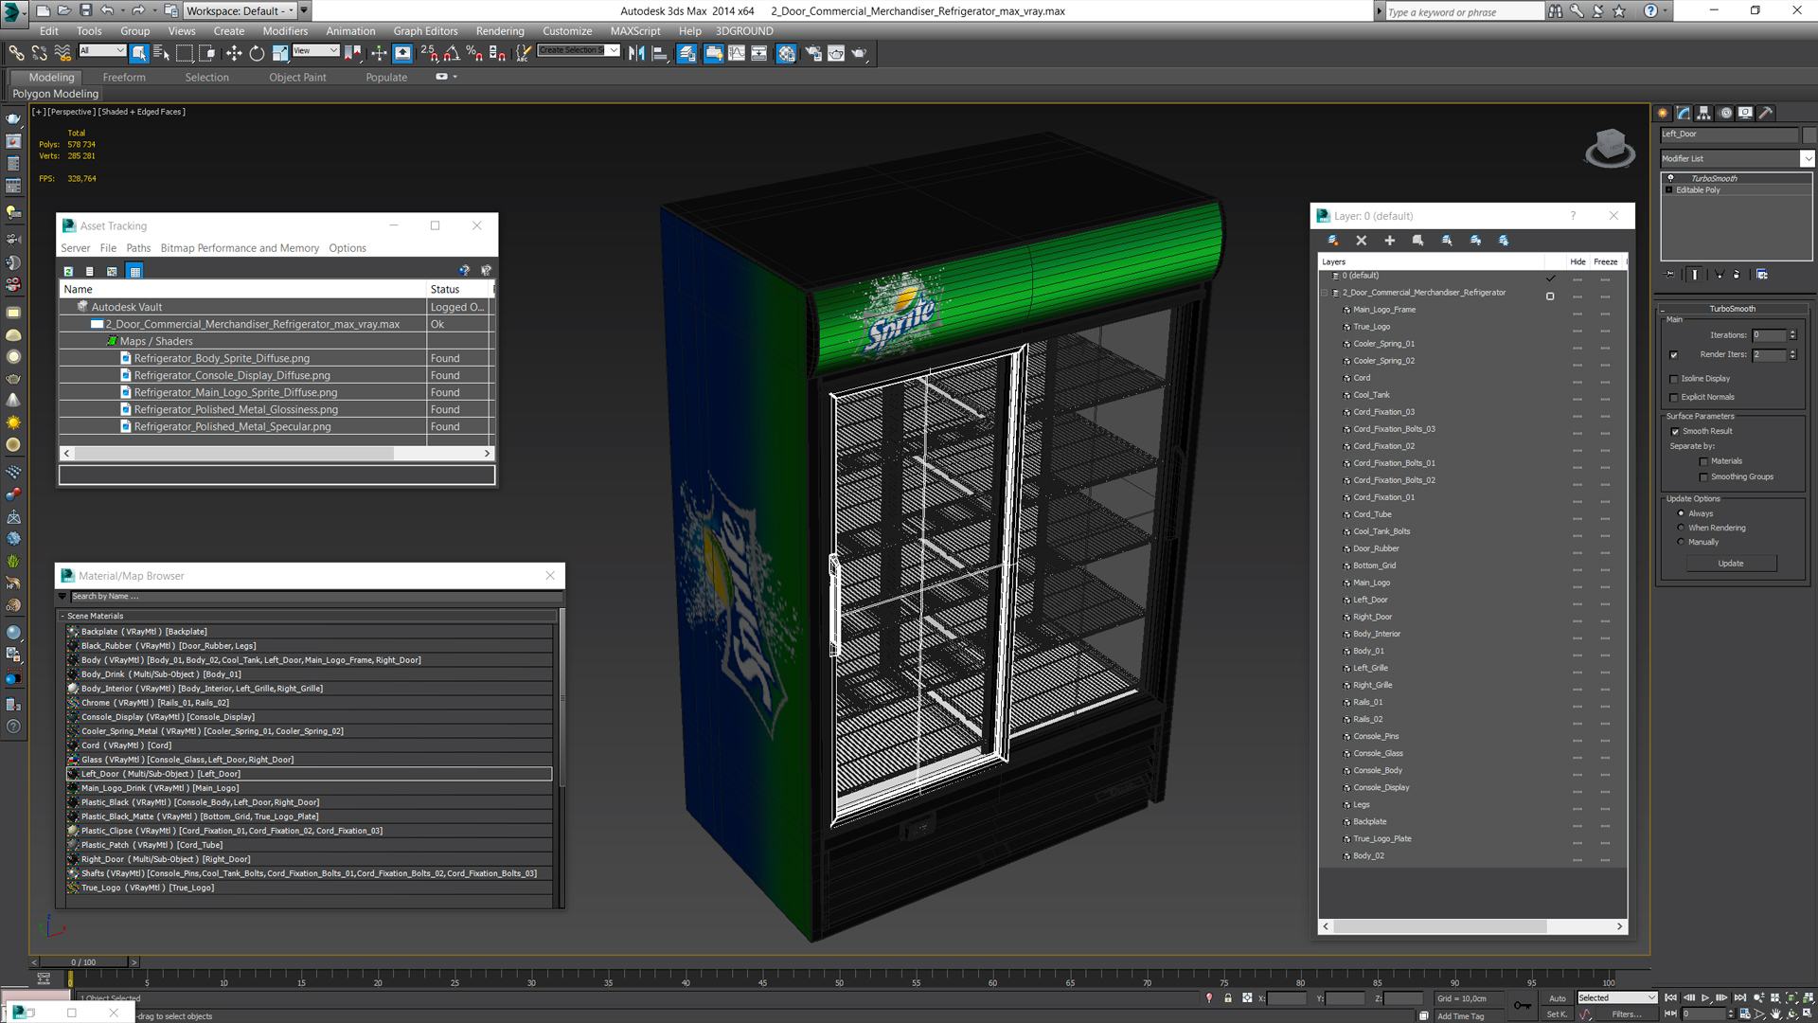Enable Isoline Display checkbox

point(1674,379)
